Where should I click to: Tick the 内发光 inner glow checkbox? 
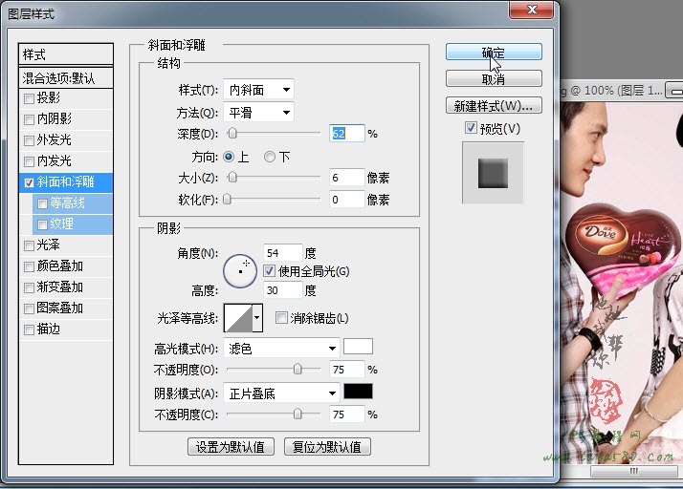coord(30,161)
